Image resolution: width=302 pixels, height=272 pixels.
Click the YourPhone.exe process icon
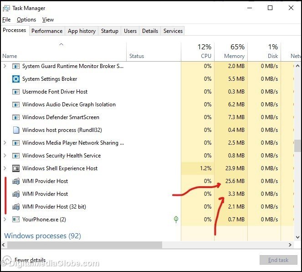[x=16, y=220]
